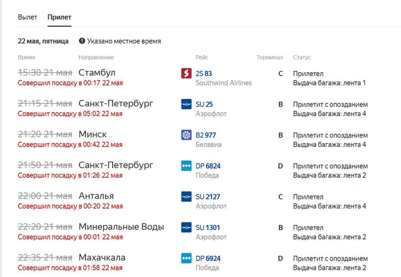Click Aeroflot logo next to SU 25

[x=186, y=104]
